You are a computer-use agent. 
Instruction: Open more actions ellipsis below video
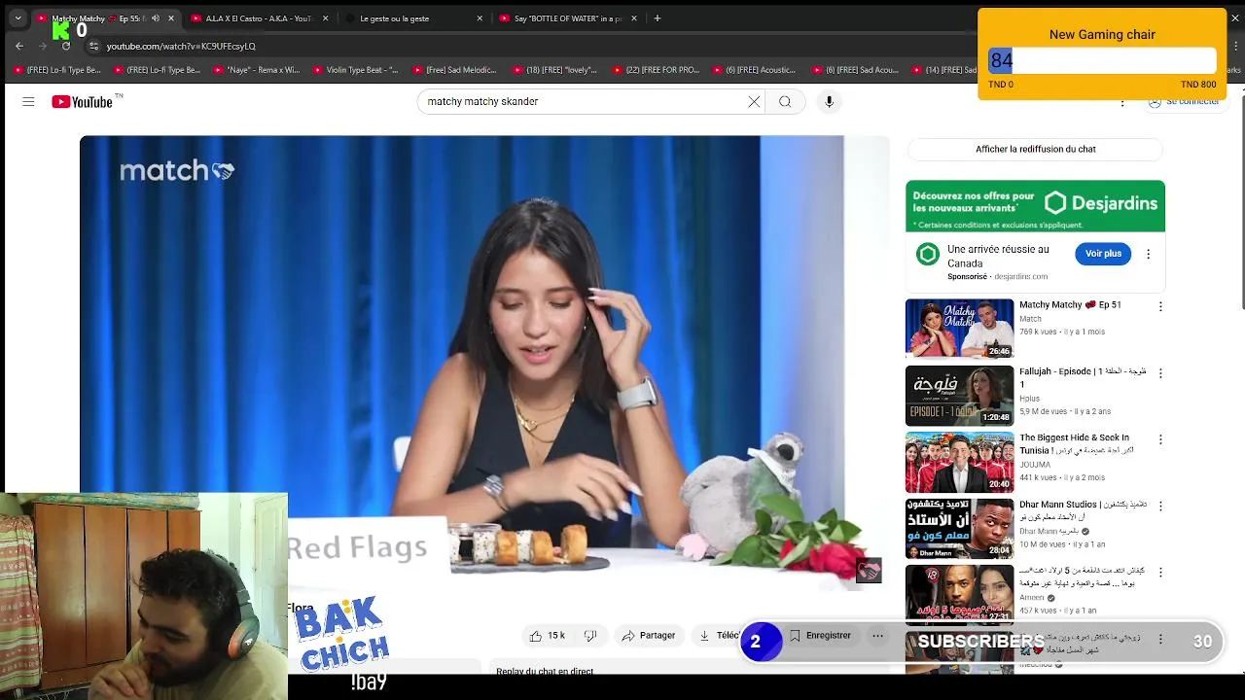pos(877,636)
